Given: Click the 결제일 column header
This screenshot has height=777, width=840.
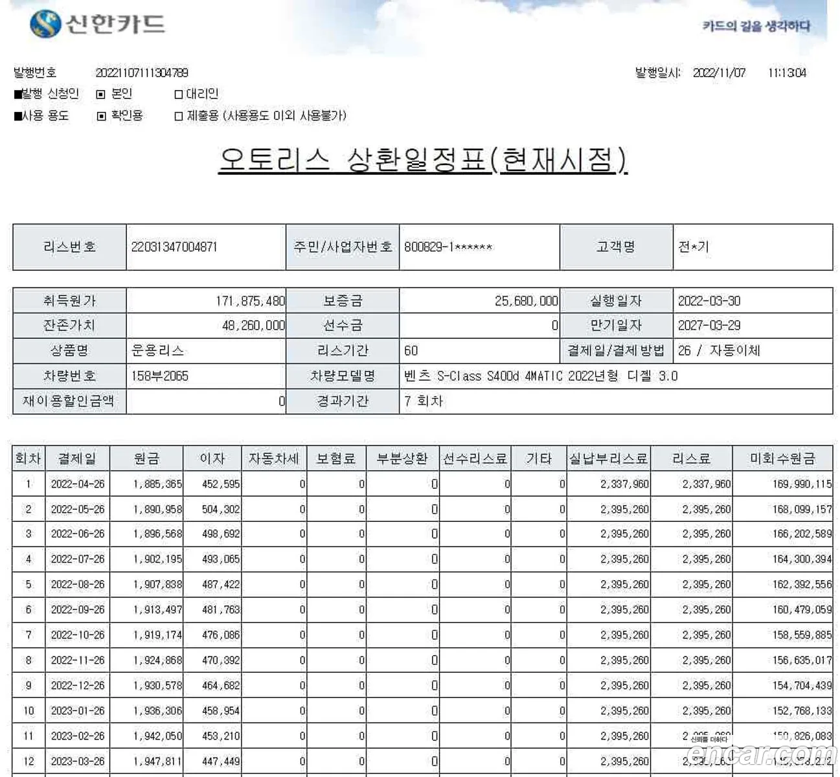Looking at the screenshot, I should [78, 458].
